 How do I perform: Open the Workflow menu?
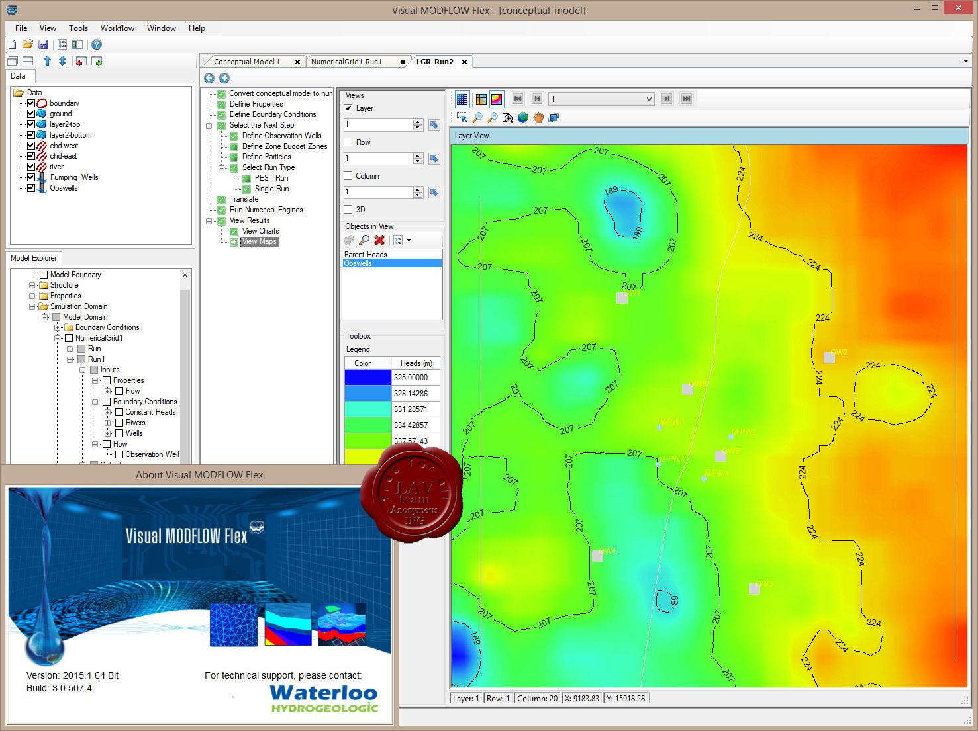tap(117, 28)
